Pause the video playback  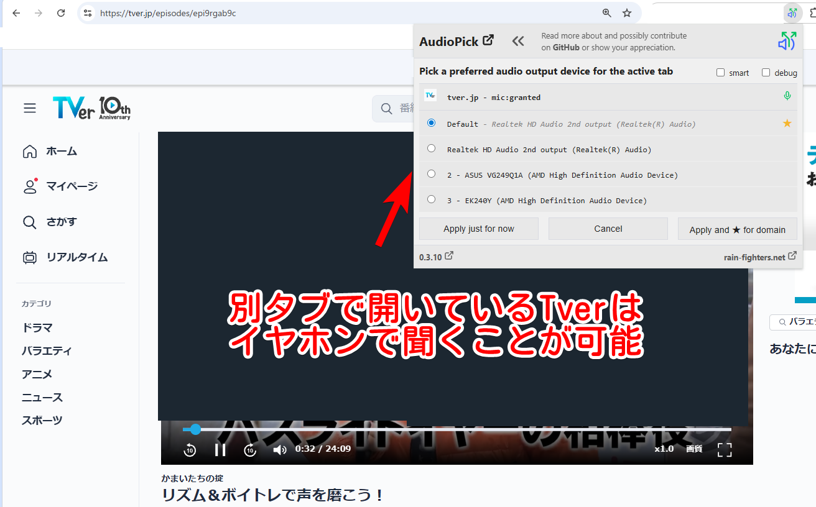pyautogui.click(x=220, y=449)
